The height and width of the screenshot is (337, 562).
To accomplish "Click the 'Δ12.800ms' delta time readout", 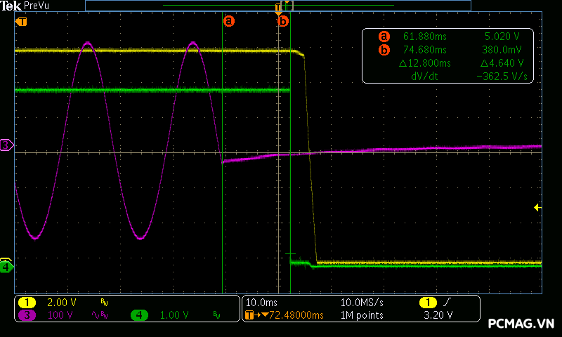I will [425, 63].
